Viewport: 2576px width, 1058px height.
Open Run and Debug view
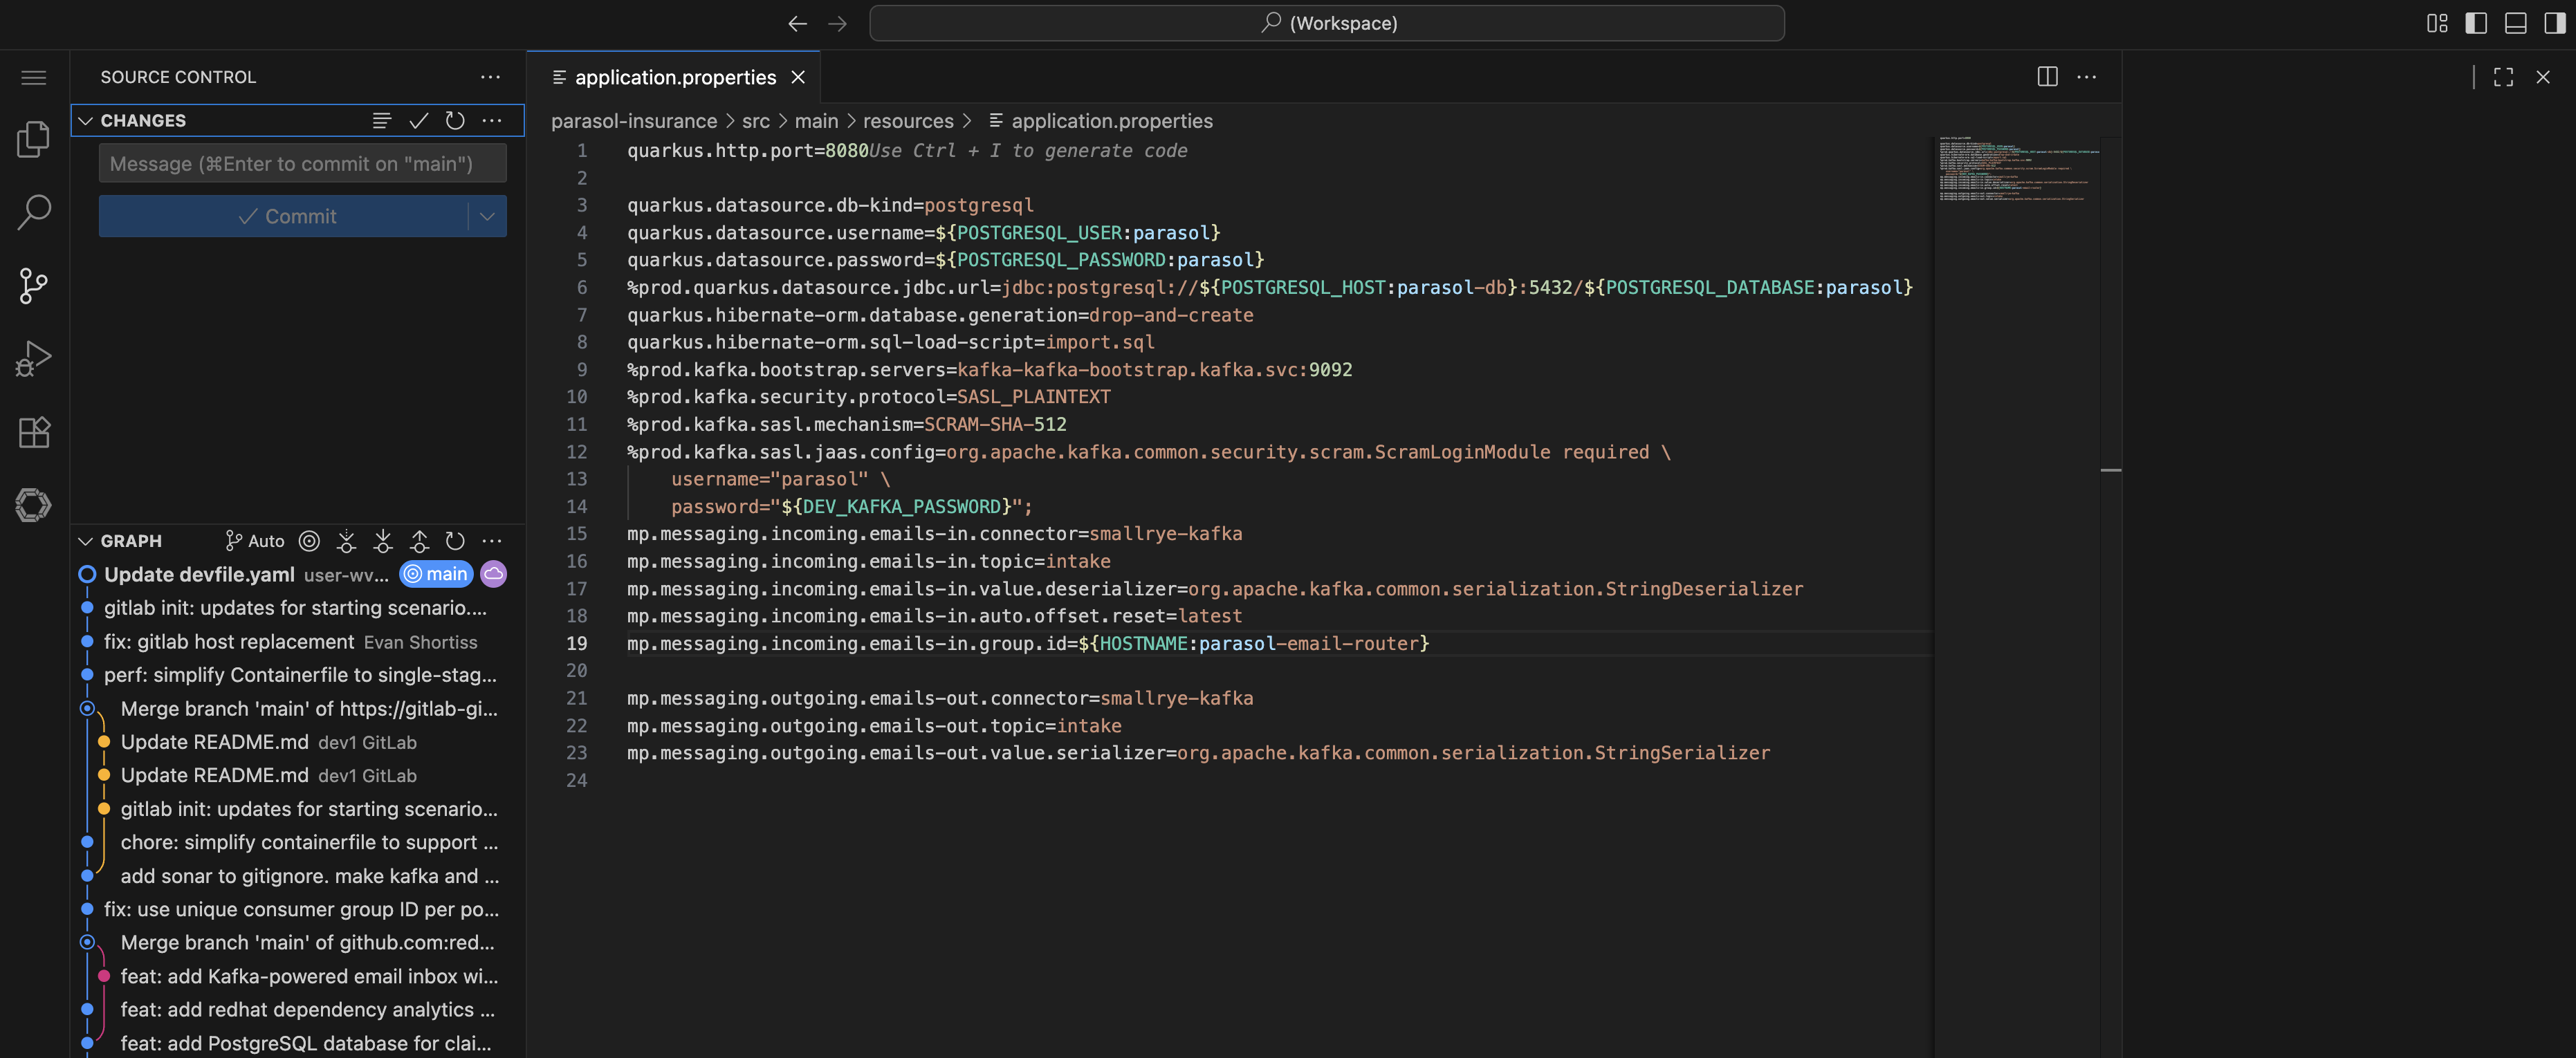coord(33,358)
